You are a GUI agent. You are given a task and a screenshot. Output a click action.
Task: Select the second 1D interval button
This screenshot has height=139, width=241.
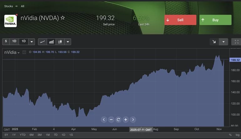[x=23, y=41]
